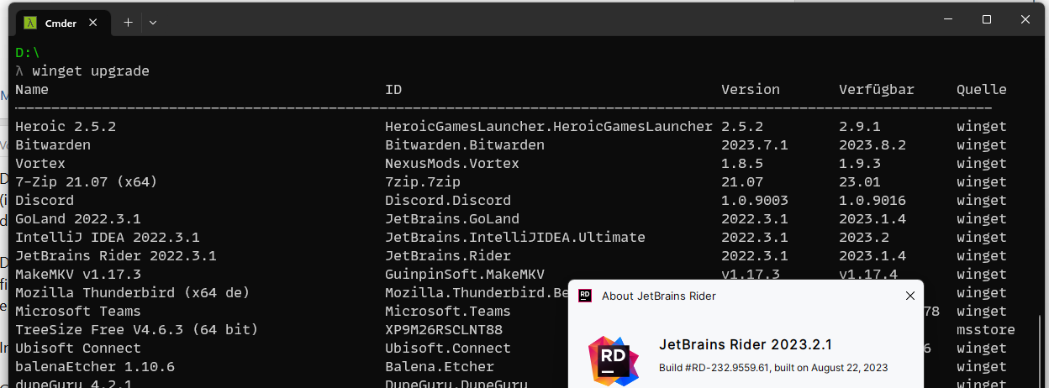Click the GuinpinSoft.MakeMKV ID
1049x388 pixels.
tap(465, 275)
